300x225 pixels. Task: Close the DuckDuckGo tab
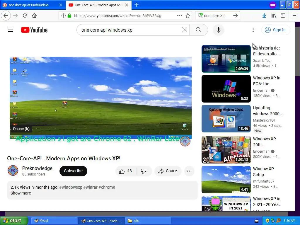point(61,5)
